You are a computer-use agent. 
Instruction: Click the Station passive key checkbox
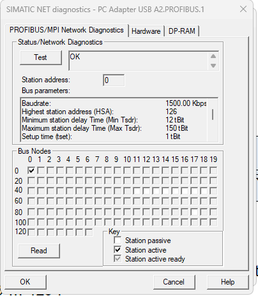coord(118,241)
